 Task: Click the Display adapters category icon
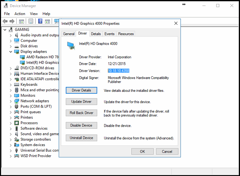16,52
